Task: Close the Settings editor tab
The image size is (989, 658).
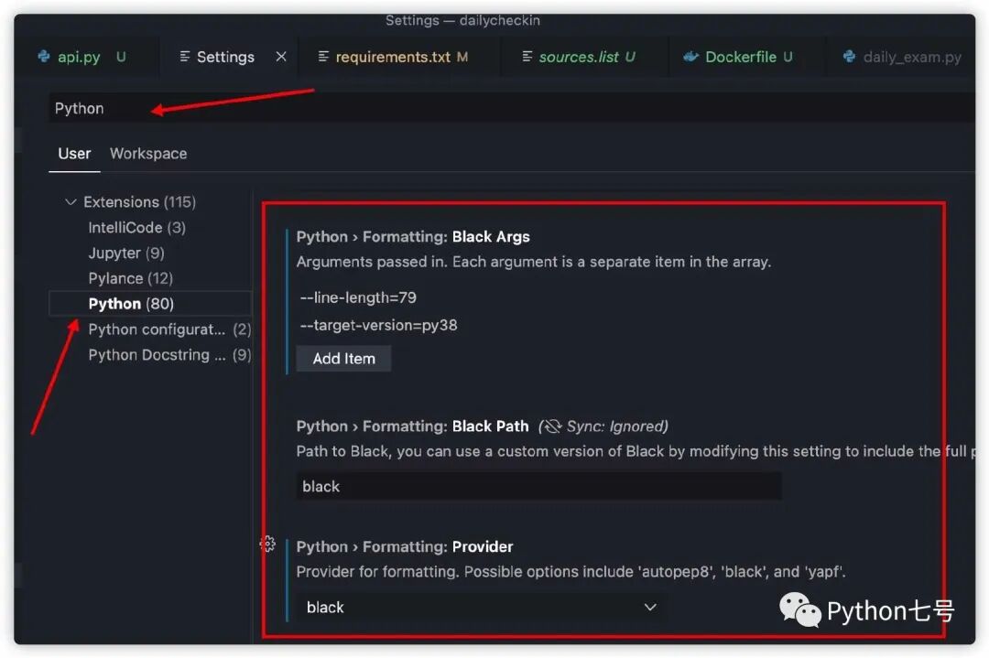Action: coord(281,57)
